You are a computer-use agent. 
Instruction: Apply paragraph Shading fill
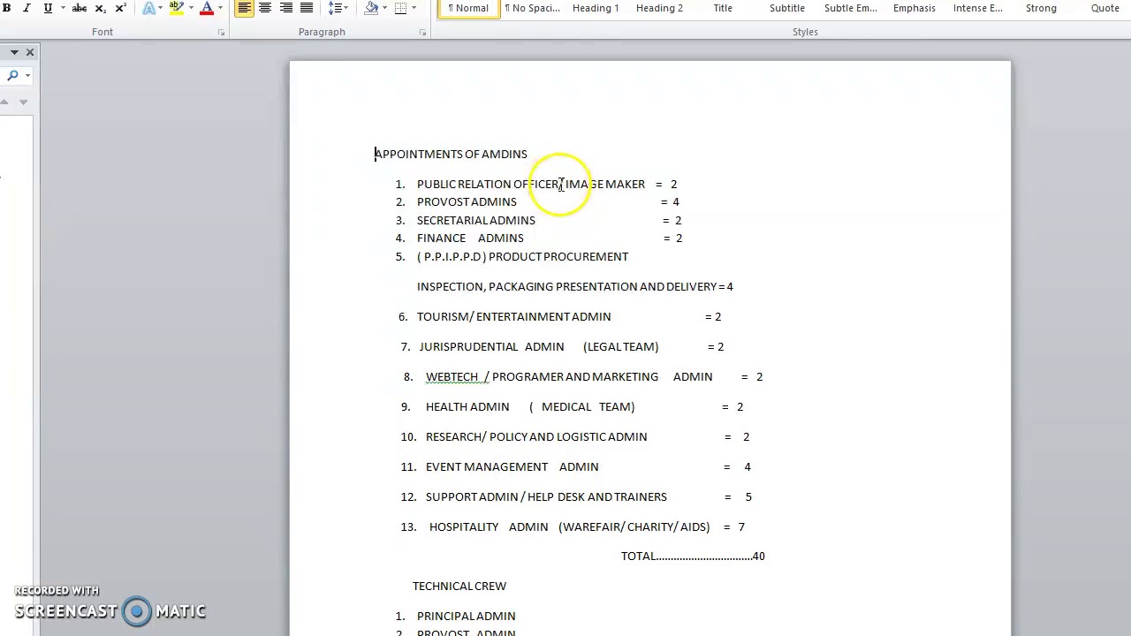(371, 8)
